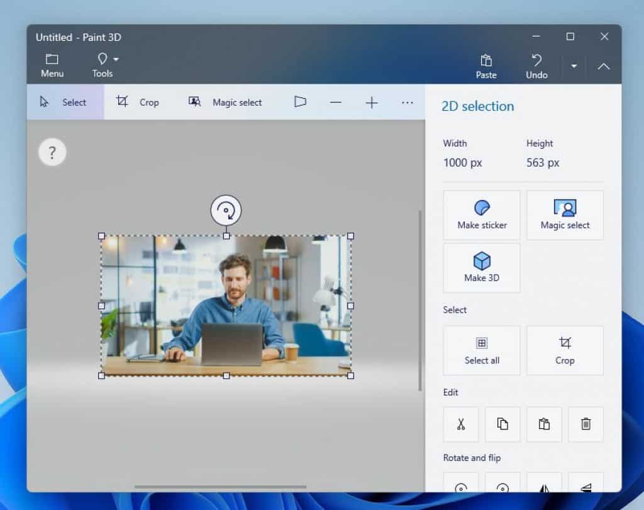Viewport: 644px width, 510px height.
Task: Click the 2D selection panel heading
Action: coord(478,106)
